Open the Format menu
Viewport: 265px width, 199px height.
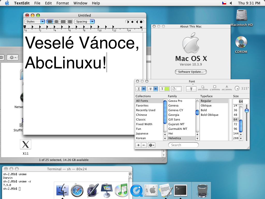click(63, 3)
